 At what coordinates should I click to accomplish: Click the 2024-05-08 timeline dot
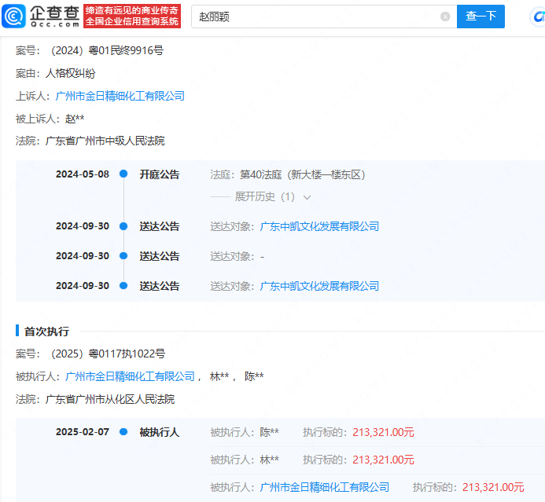click(x=123, y=174)
